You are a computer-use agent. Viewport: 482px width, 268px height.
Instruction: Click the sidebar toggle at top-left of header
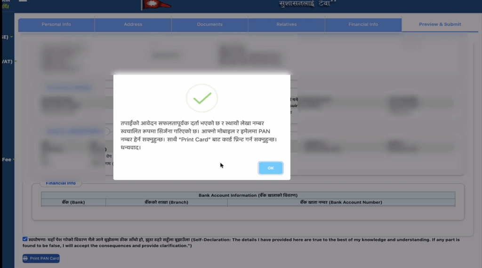(23, 1)
